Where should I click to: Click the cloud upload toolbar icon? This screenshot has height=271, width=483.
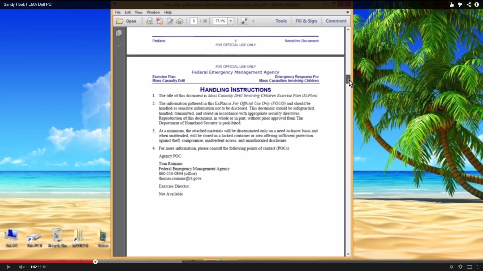tap(180, 21)
